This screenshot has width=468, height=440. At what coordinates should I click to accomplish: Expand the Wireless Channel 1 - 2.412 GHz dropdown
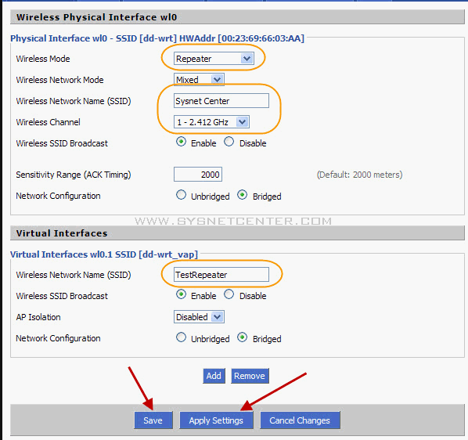211,122
